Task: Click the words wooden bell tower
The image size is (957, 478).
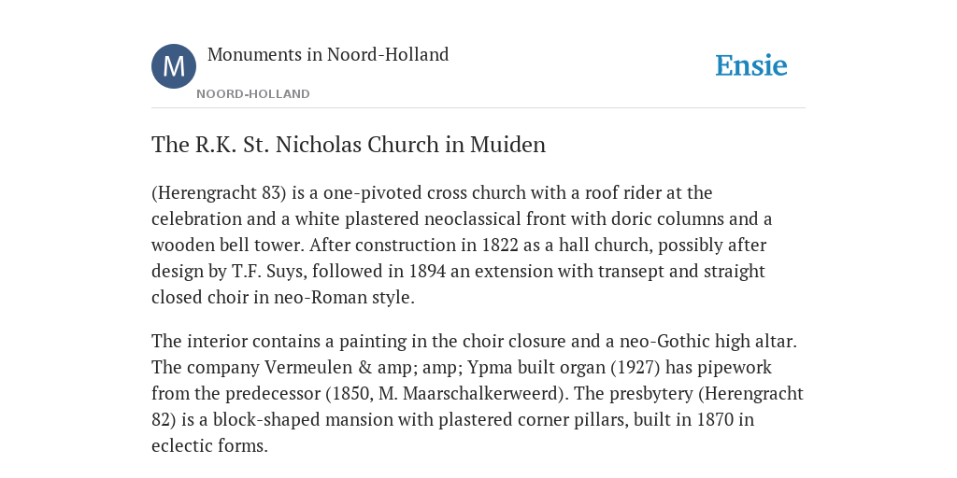Action: 227,246
